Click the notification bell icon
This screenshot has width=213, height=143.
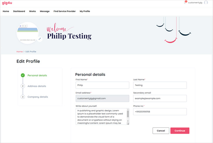(x=185, y=2)
